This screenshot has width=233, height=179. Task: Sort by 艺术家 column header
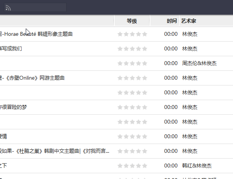[x=188, y=21]
